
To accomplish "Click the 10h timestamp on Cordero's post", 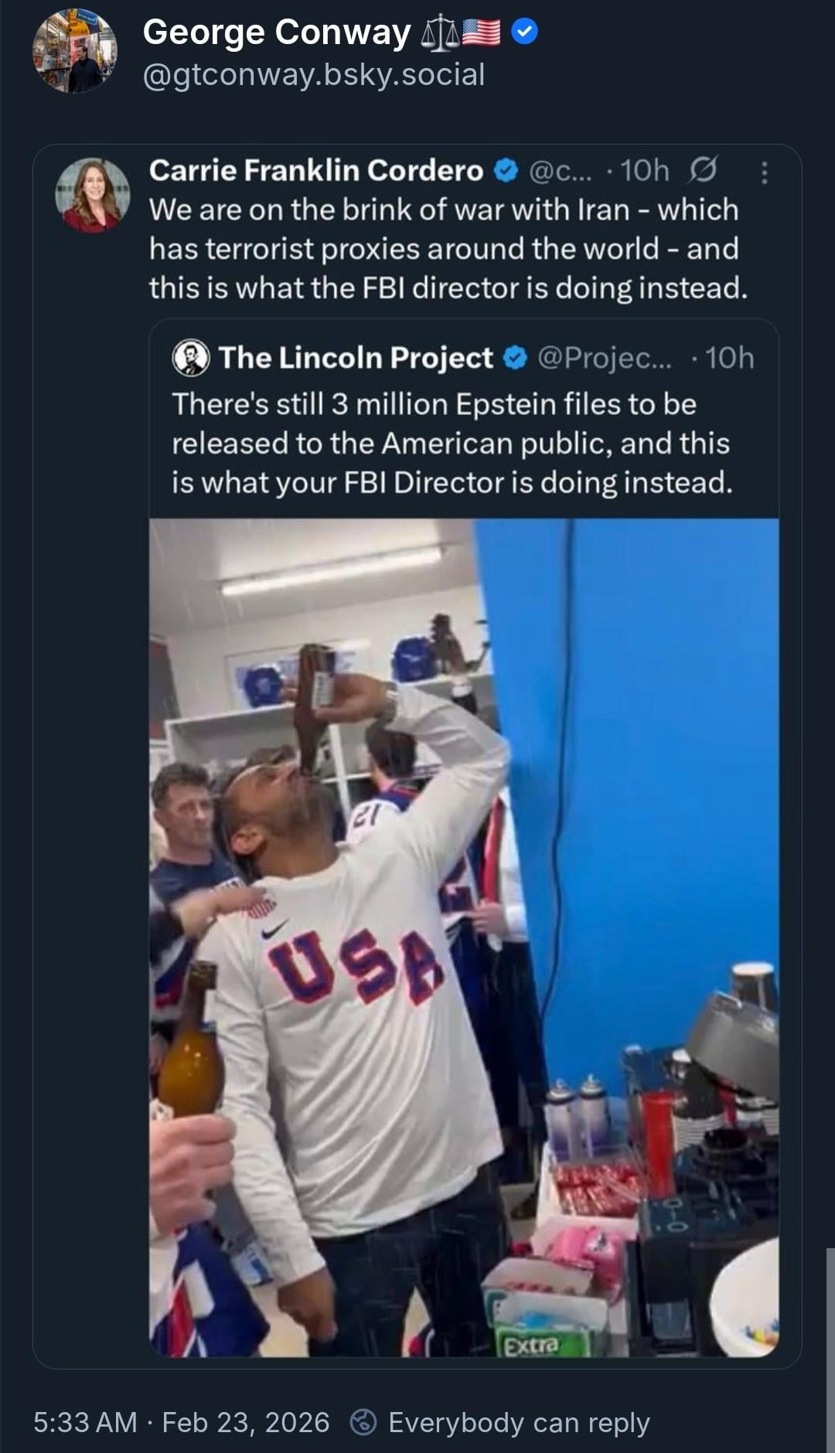I will [x=645, y=171].
